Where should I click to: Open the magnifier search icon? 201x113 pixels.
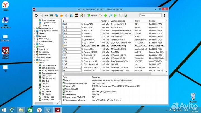coord(110,15)
